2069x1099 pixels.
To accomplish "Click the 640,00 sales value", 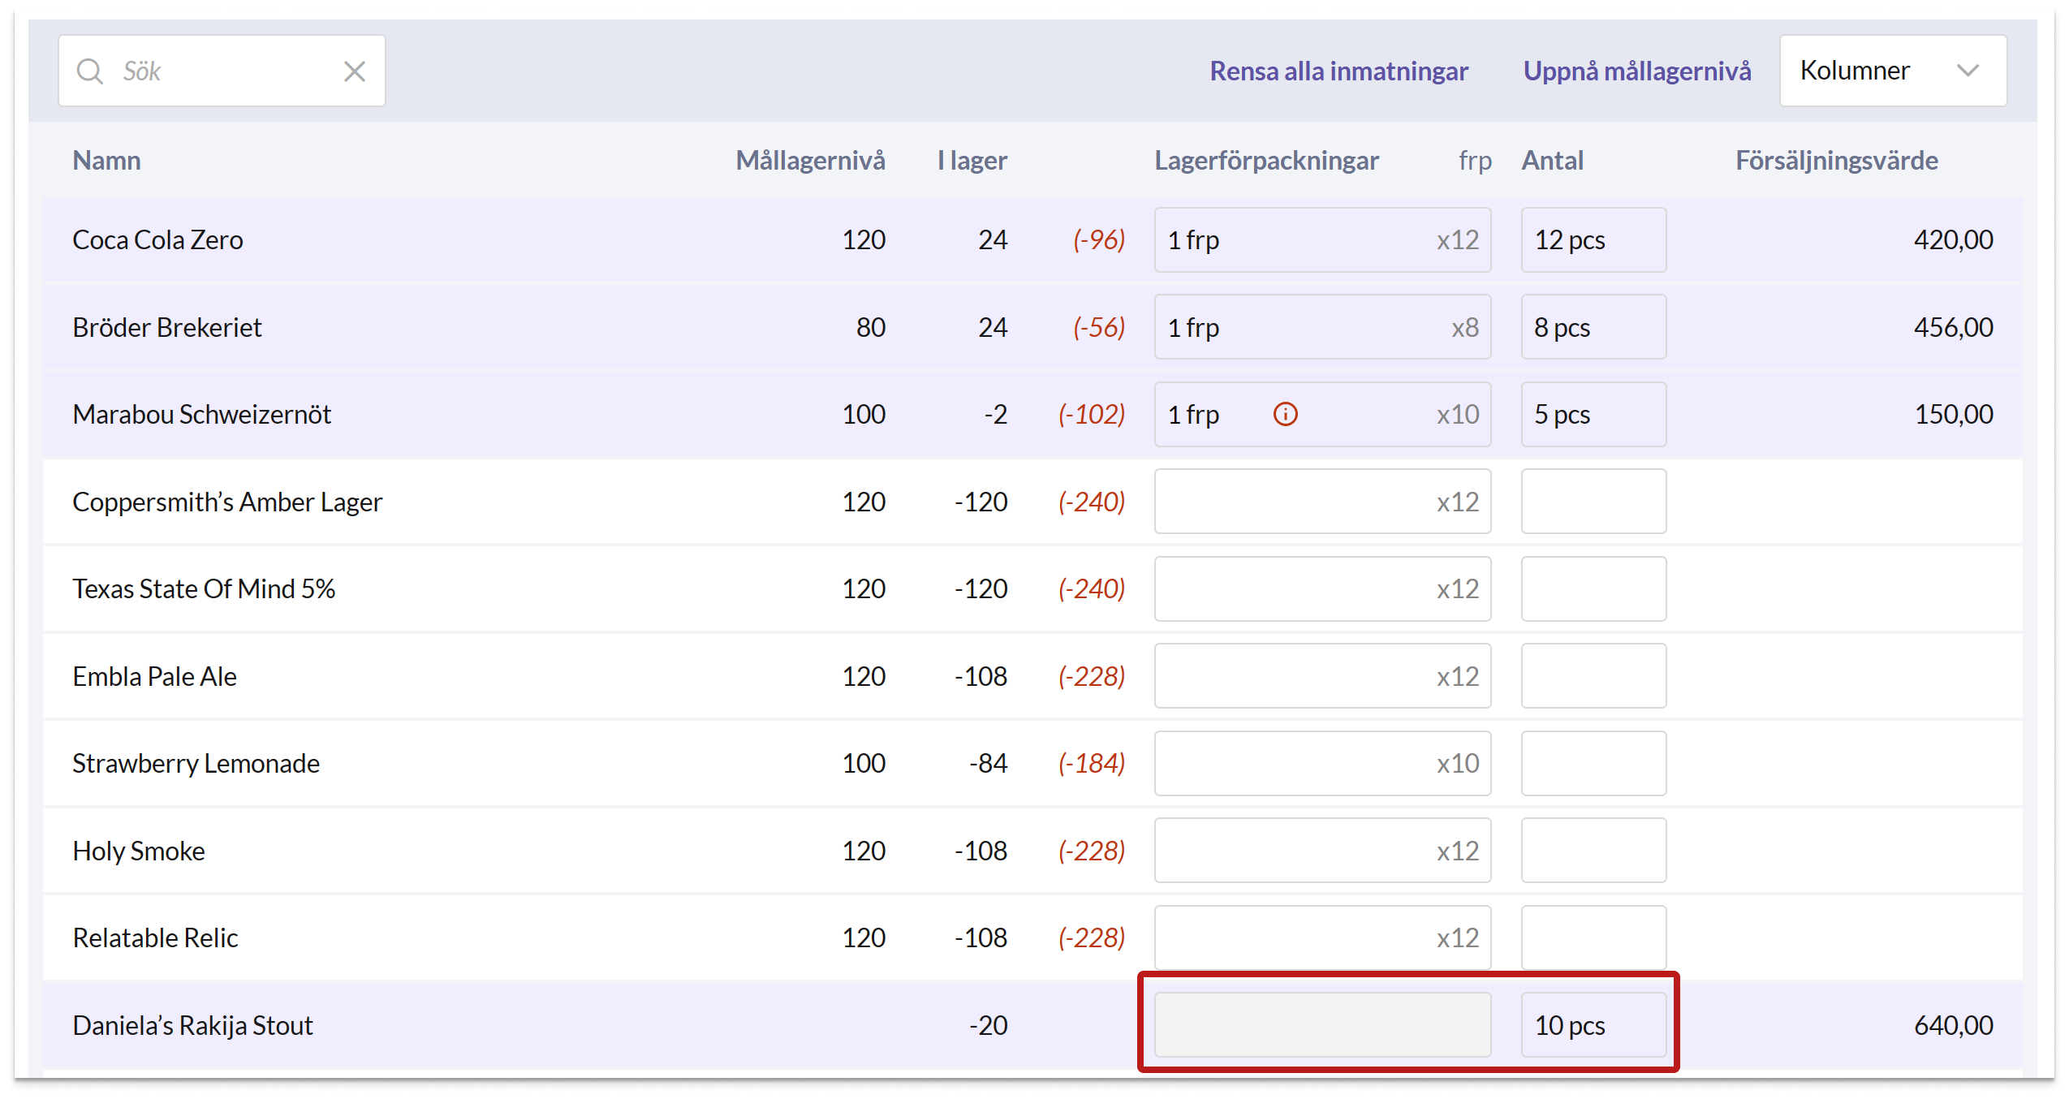I will tap(1953, 1025).
